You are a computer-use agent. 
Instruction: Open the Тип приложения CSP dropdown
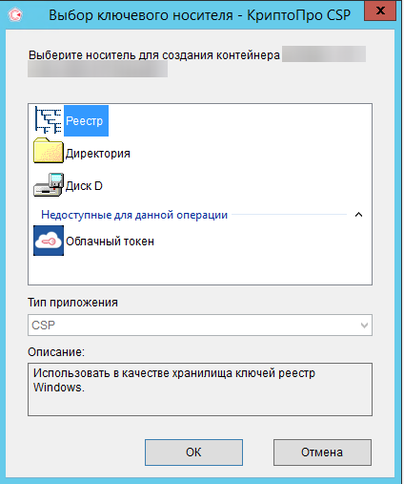tap(200, 325)
